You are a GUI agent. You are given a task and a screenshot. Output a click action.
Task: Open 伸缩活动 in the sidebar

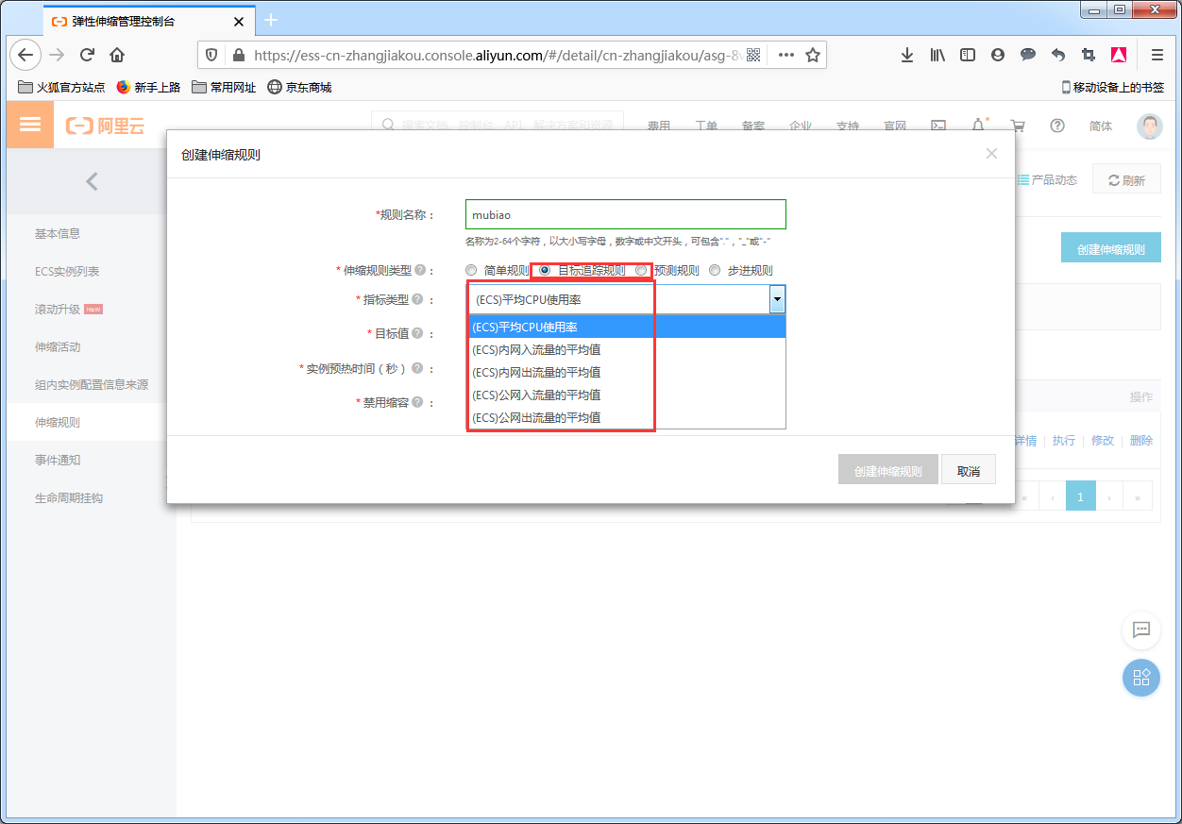pos(58,347)
